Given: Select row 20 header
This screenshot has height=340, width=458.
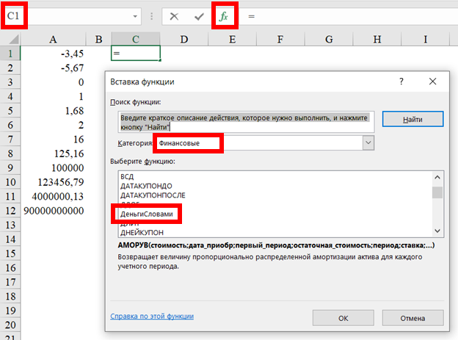Looking at the screenshot, I should tap(10, 325).
